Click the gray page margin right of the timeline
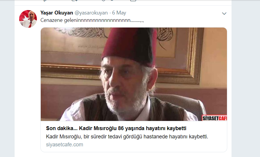 (x=246, y=78)
